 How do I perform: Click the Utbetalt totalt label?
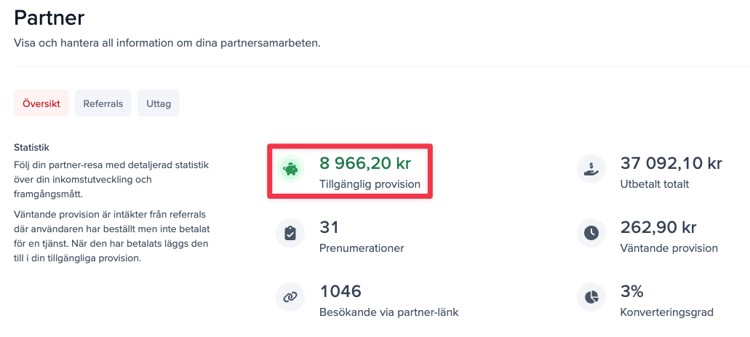coord(654,184)
